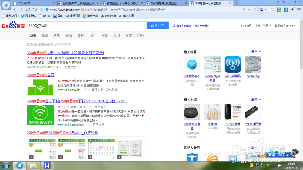The image size is (303, 170).
Task: Expand dropdown arrow beside www.pc6.com result
Action: point(89,125)
